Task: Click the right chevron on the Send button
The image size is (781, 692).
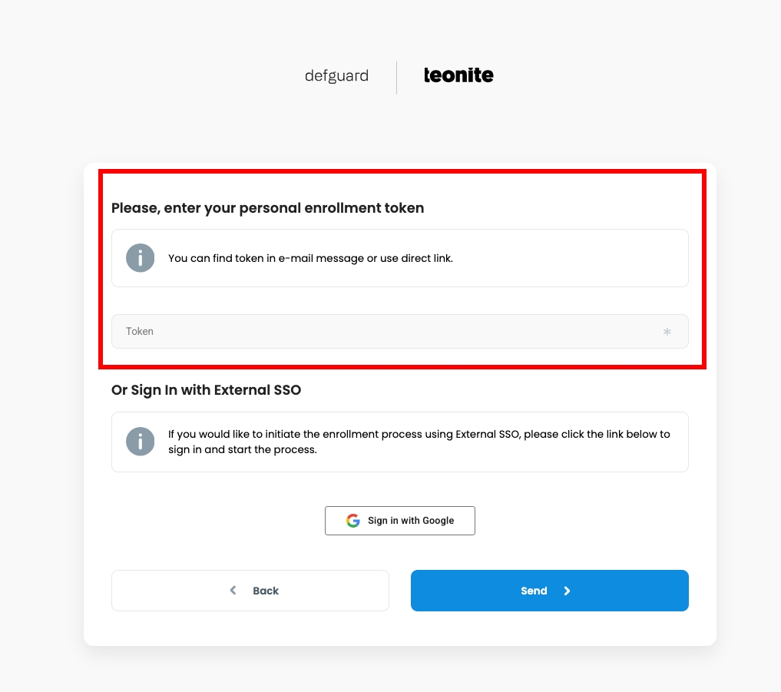Action: click(568, 591)
